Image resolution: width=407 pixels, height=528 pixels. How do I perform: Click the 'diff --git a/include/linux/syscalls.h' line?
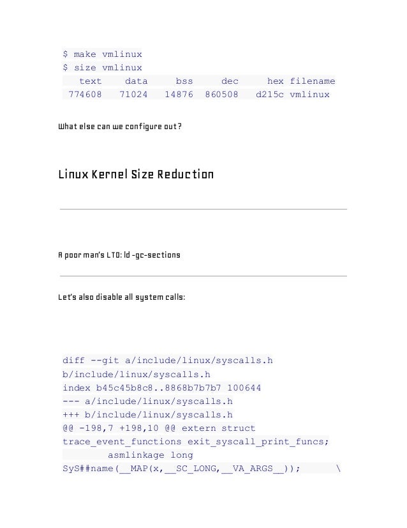[x=167, y=361]
